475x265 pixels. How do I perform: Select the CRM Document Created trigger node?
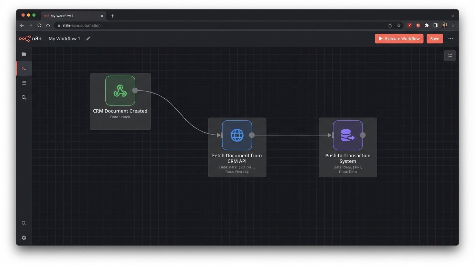click(x=120, y=90)
